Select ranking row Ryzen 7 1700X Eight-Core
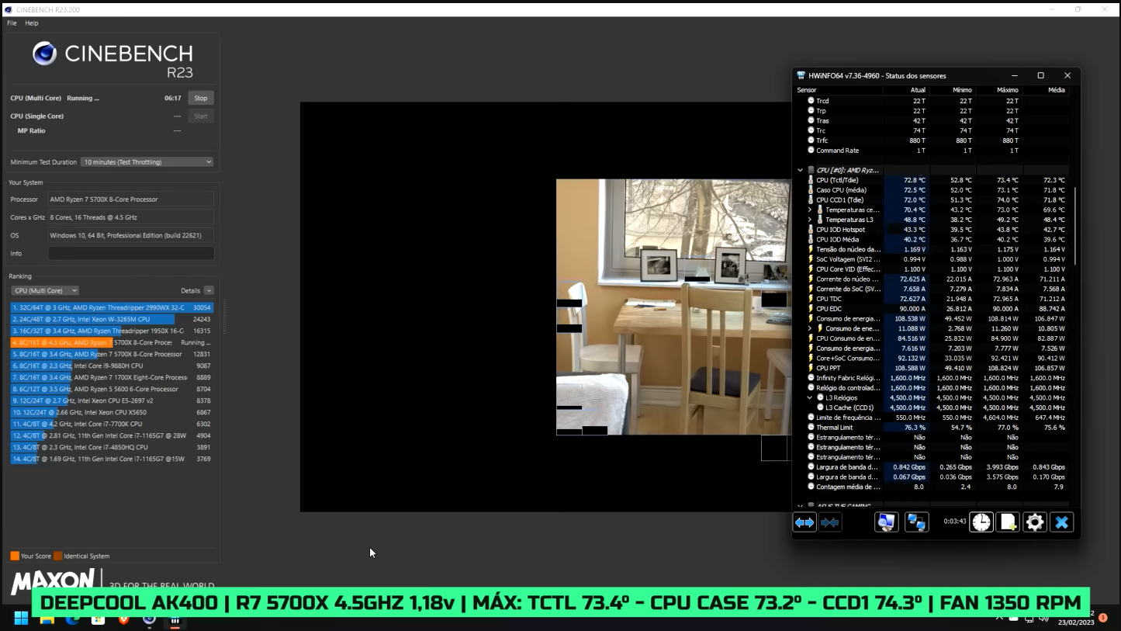 (x=112, y=377)
